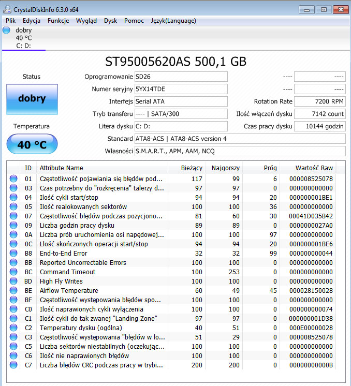Image resolution: width=351 pixels, height=386 pixels.
Task: Click drive model ST95005620AS 500,1 GB title
Action: pos(175,62)
